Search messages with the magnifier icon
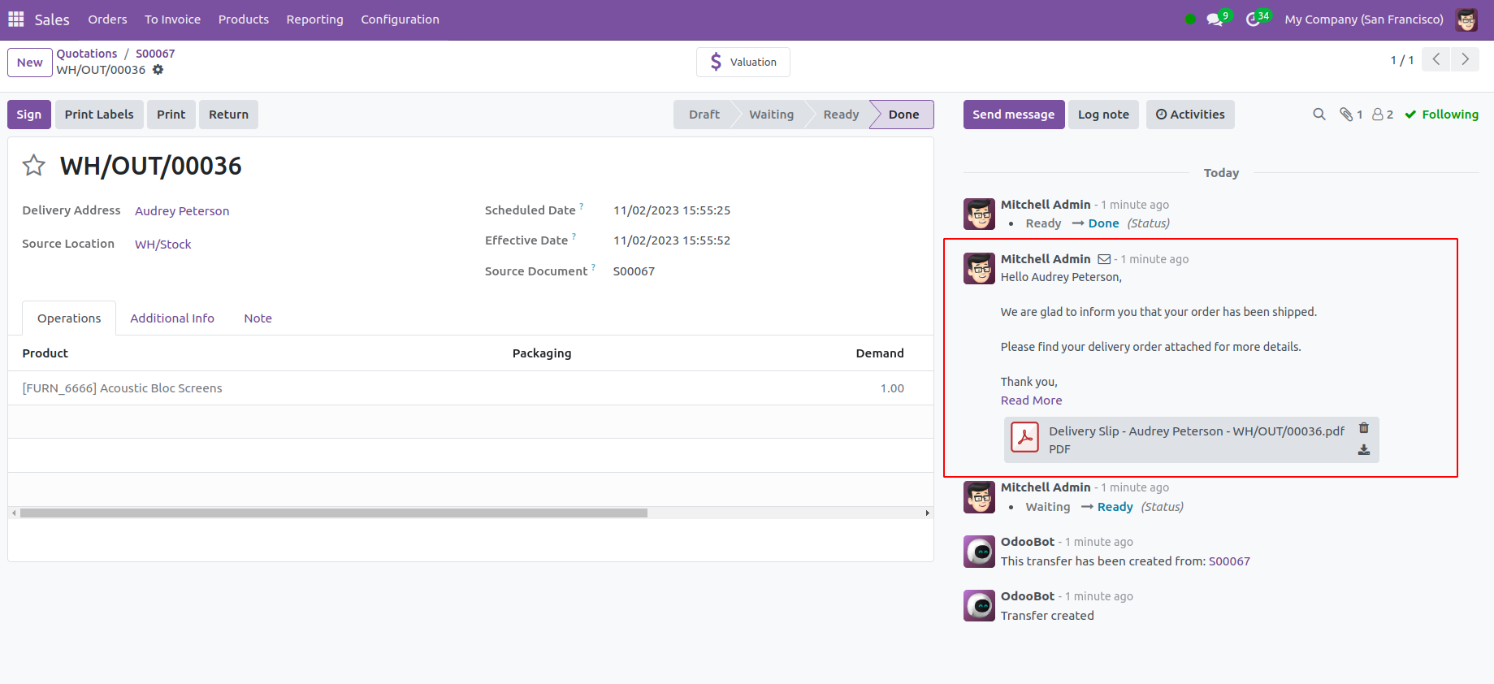The width and height of the screenshot is (1494, 684). 1319,115
